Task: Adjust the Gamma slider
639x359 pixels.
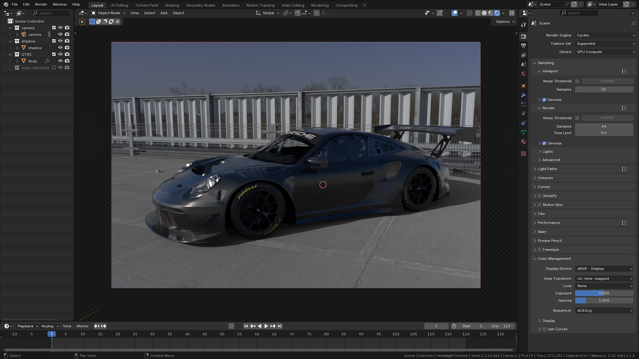Action: point(604,301)
